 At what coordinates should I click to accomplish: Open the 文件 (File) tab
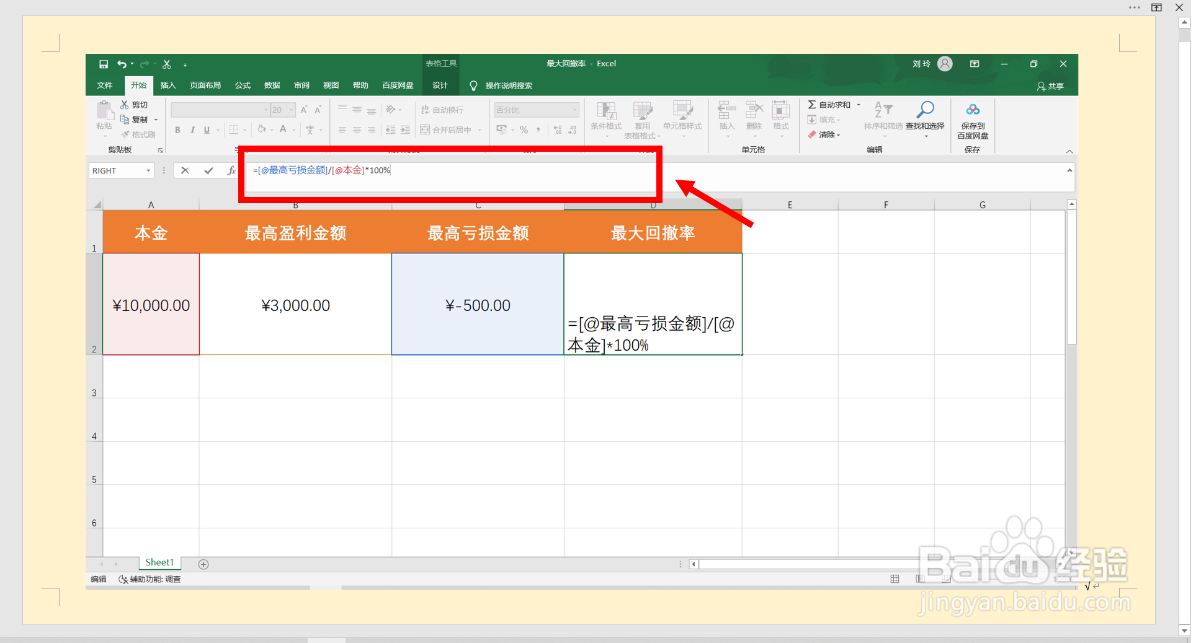(105, 85)
